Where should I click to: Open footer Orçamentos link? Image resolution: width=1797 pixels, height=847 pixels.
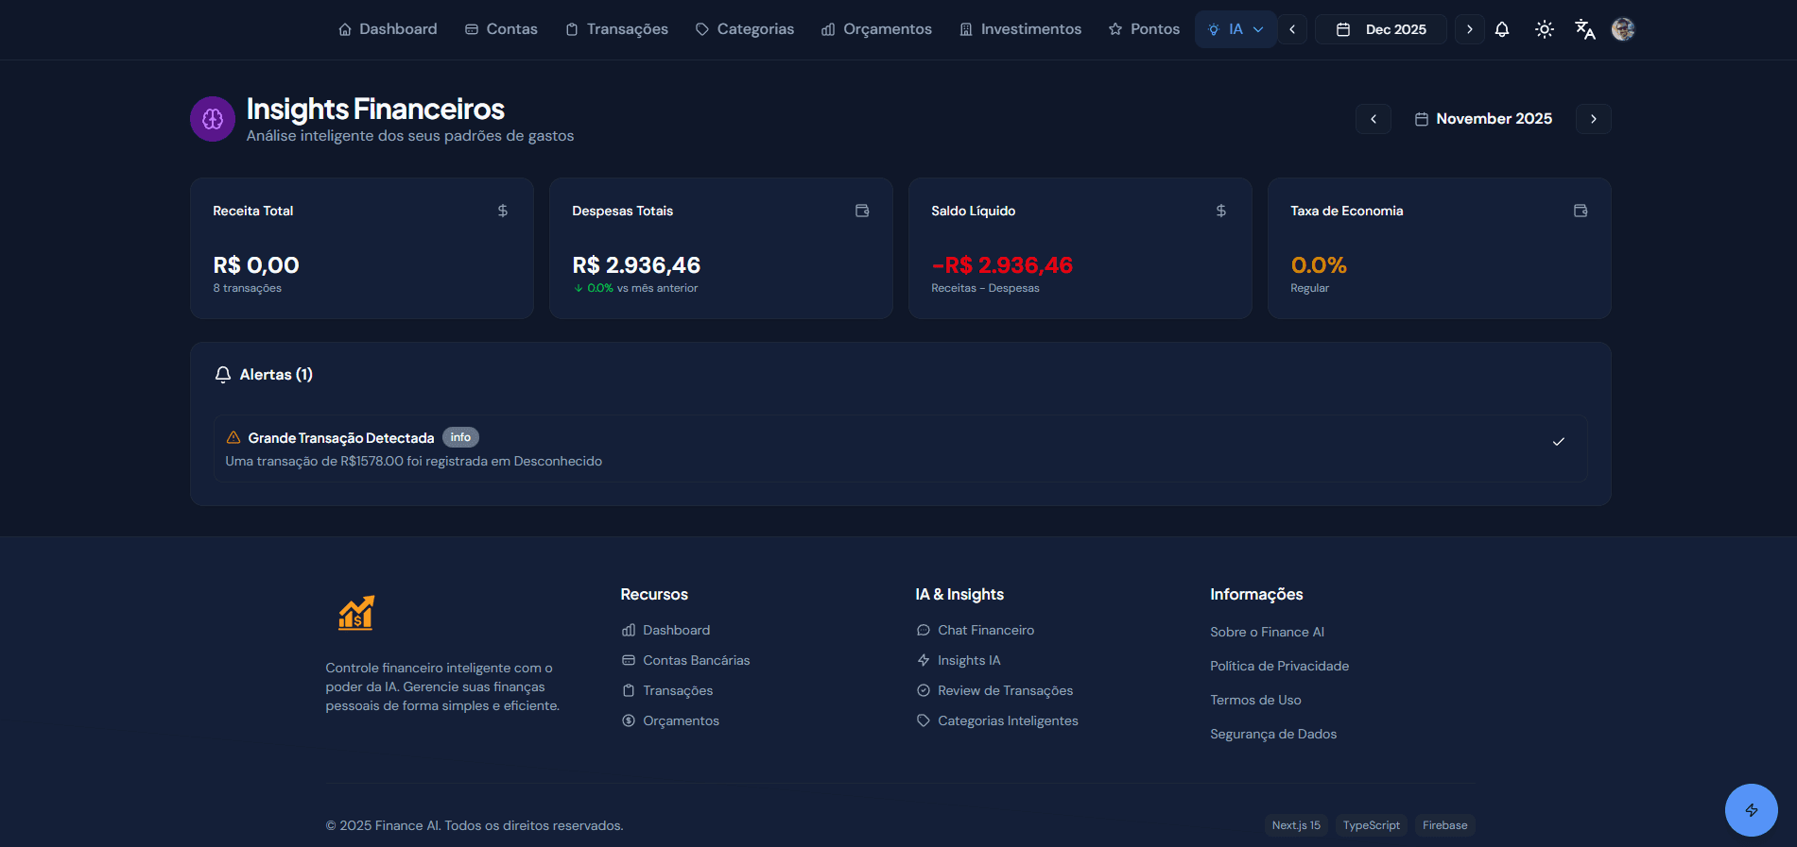pyautogui.click(x=671, y=720)
